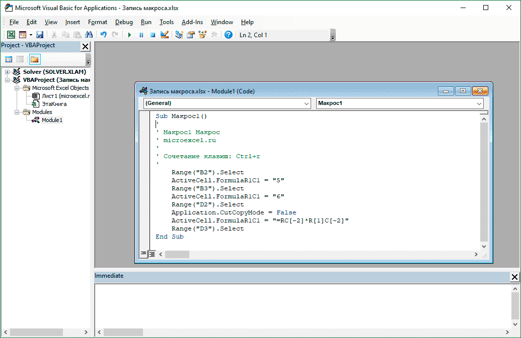Run the macro with the green play icon
521x338 pixels.
(x=129, y=35)
